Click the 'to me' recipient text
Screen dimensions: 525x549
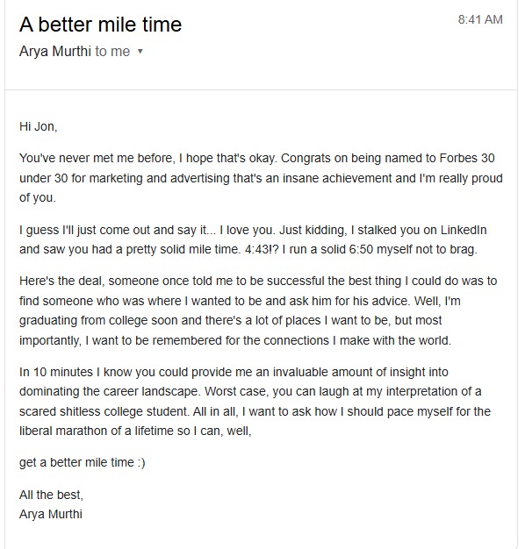tap(112, 52)
